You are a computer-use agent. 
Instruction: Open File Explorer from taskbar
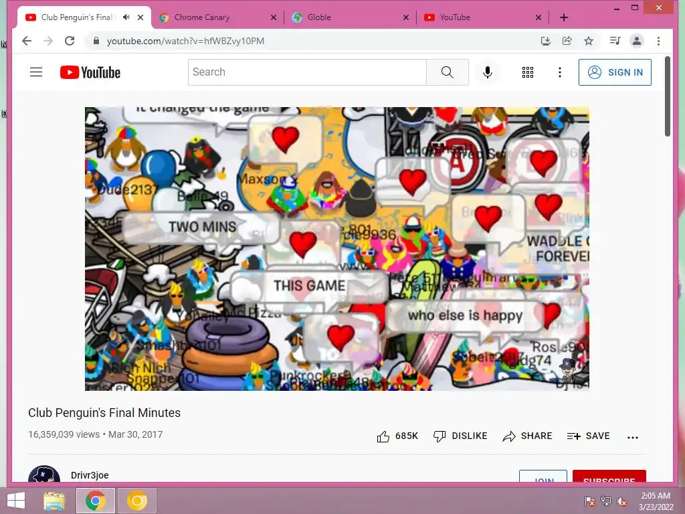click(54, 501)
